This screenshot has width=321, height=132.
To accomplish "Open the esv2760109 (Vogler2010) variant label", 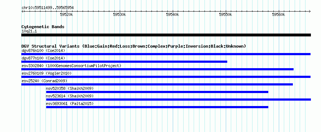I will pos(47,73).
